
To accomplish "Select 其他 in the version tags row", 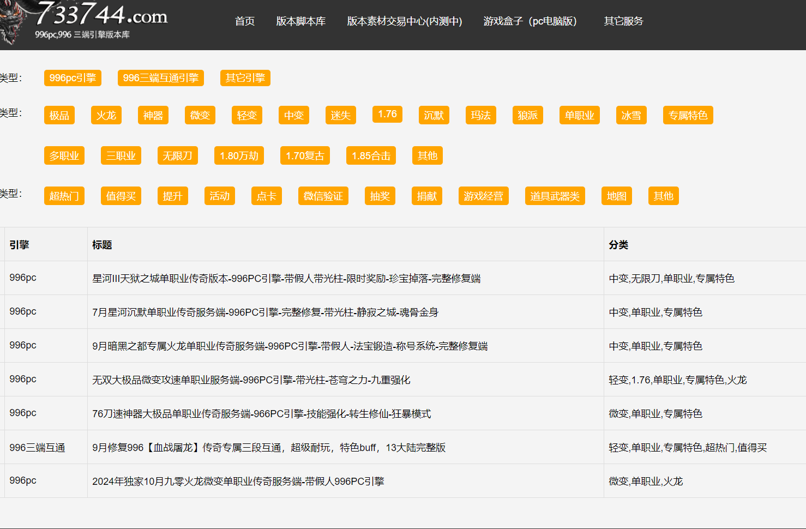I will (428, 155).
